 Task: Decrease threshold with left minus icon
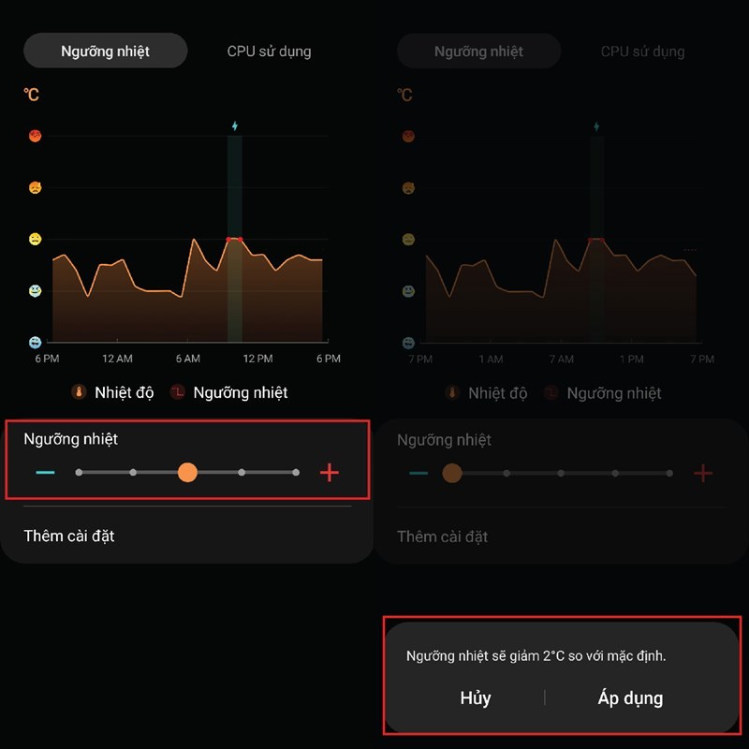45,473
